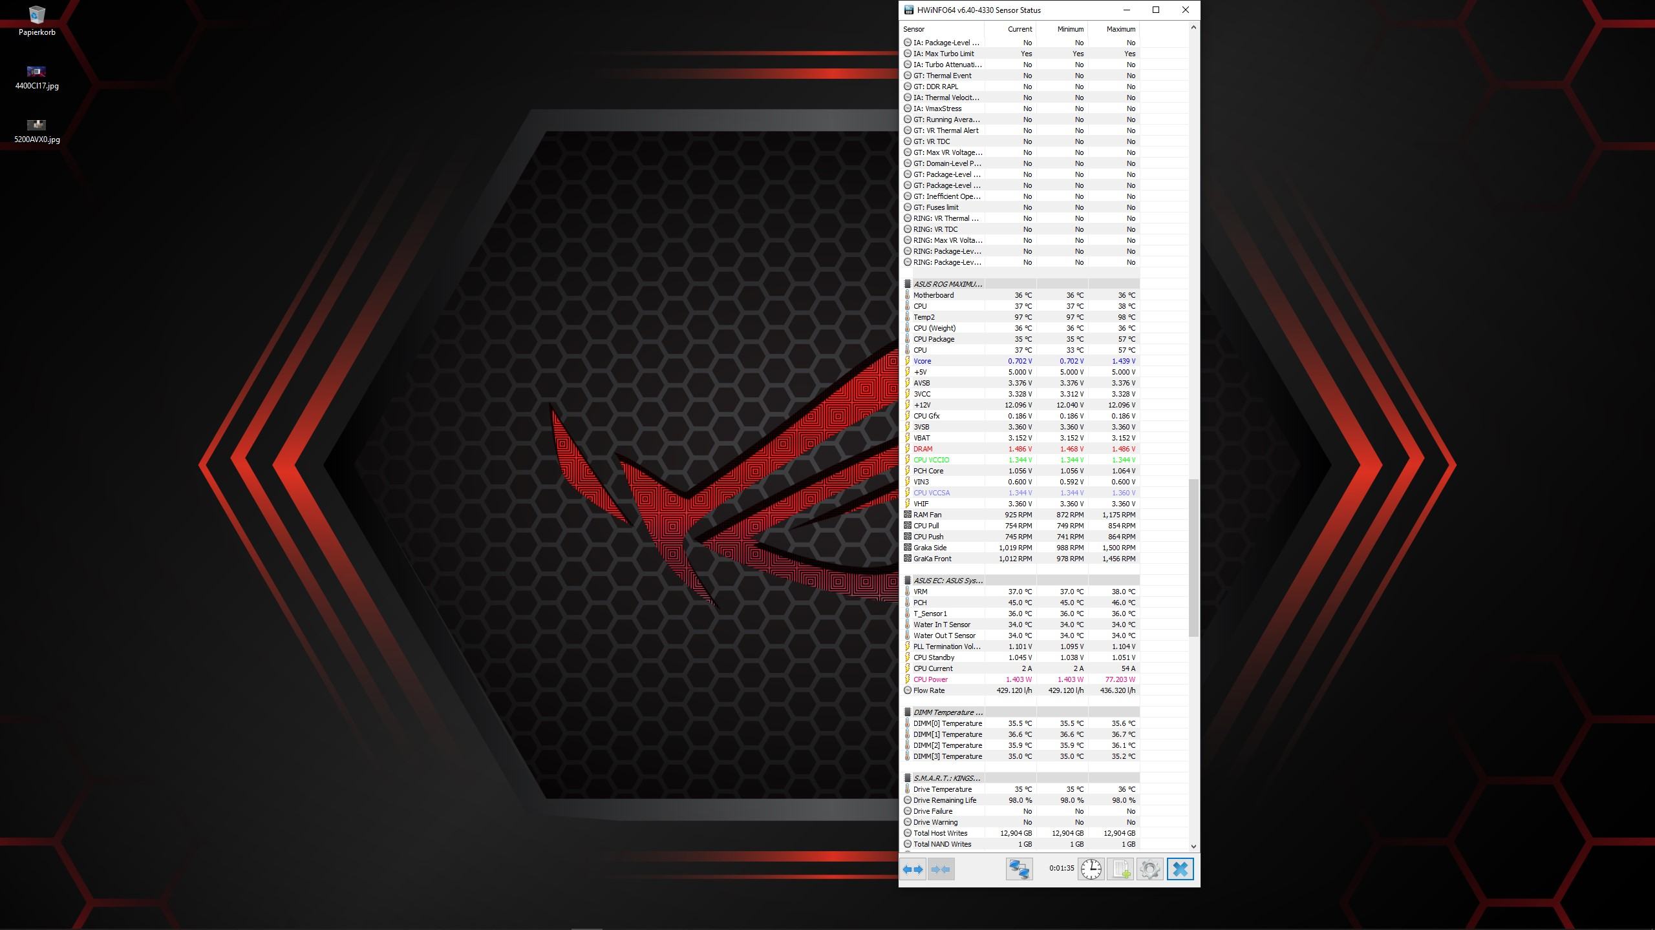The width and height of the screenshot is (1655, 930).
Task: Click the thermometer icon beside Temp2
Action: [x=908, y=317]
